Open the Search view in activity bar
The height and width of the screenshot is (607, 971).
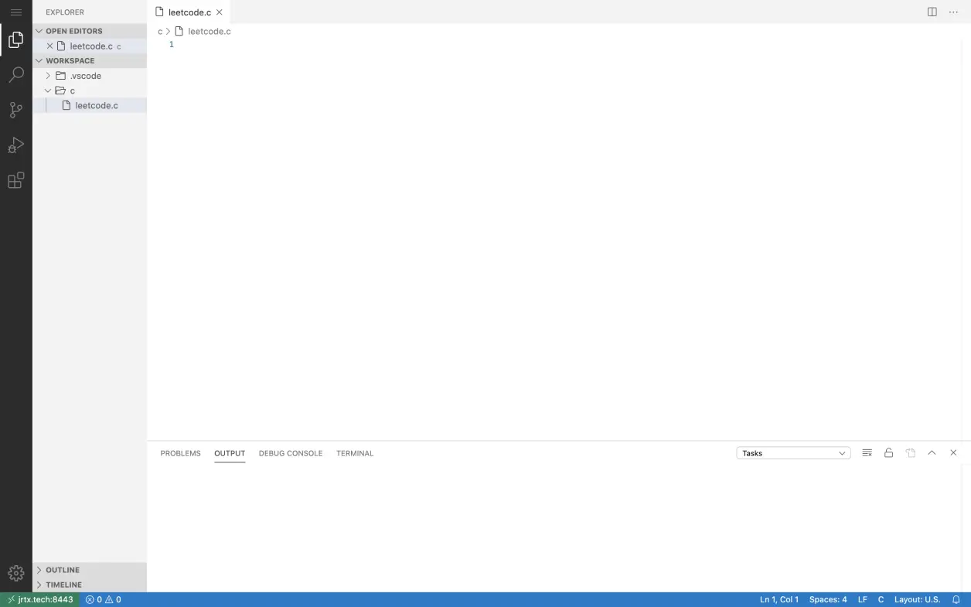pyautogui.click(x=15, y=75)
